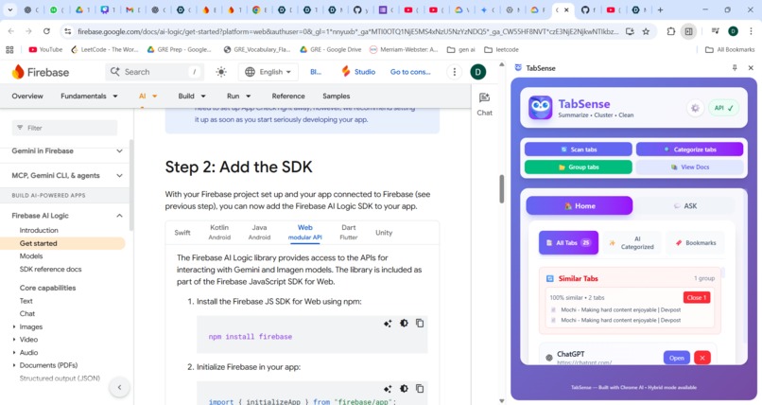Open Introduction in the sidebar
The width and height of the screenshot is (762, 405).
39,231
